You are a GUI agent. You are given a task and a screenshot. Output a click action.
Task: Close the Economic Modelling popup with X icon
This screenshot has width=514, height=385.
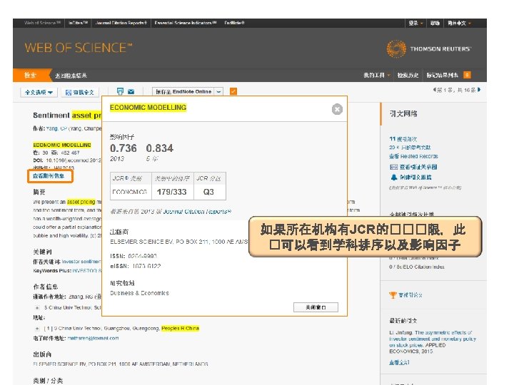click(337, 109)
